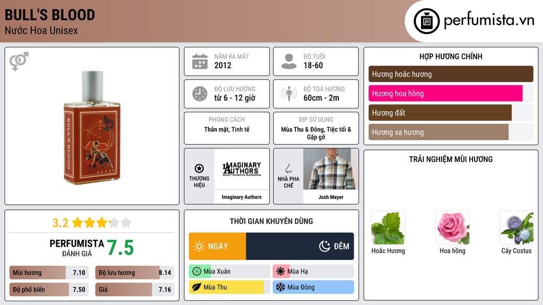Select the Mùa Xuân season bar

pyautogui.click(x=230, y=272)
